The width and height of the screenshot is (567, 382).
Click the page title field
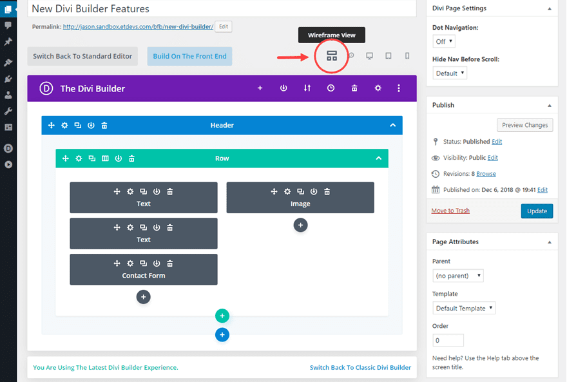pos(222,8)
